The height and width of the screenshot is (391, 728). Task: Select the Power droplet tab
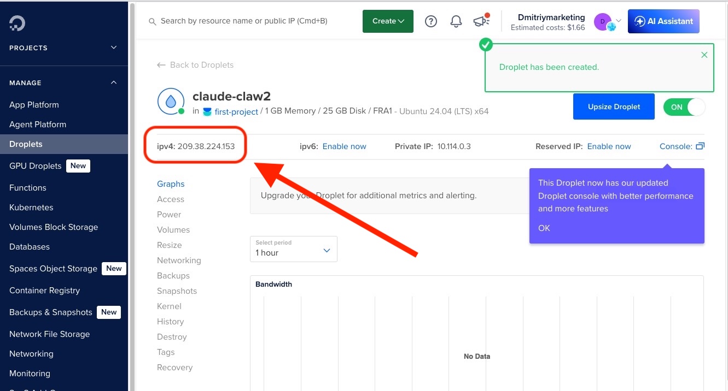(169, 215)
